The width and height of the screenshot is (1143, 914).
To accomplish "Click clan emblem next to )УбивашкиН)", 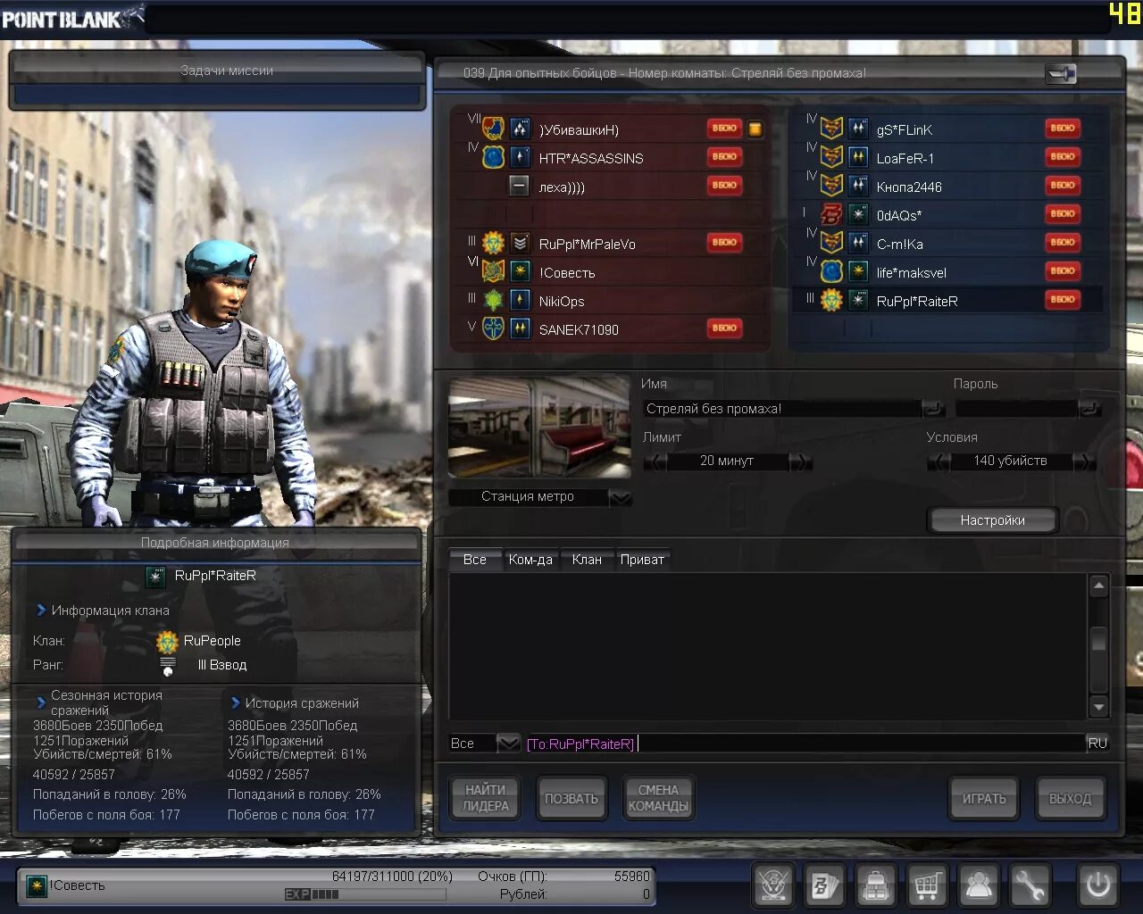I will [493, 129].
